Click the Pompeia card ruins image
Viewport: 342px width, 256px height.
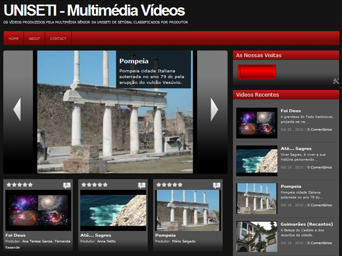[188, 210]
